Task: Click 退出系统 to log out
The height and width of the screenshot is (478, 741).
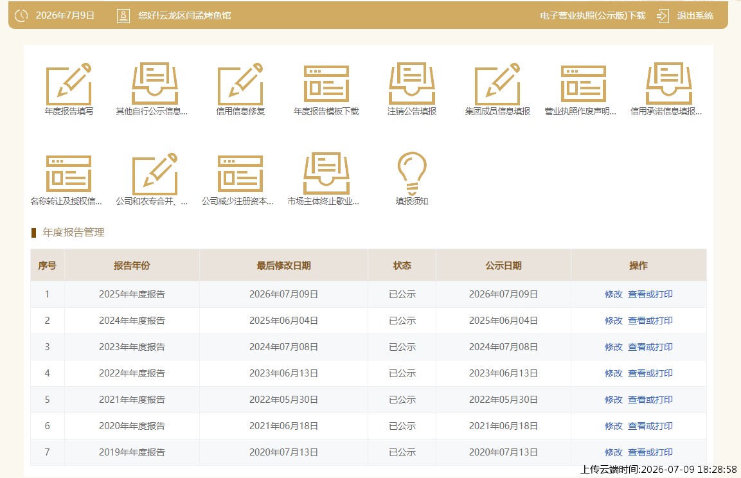Action: tap(695, 15)
